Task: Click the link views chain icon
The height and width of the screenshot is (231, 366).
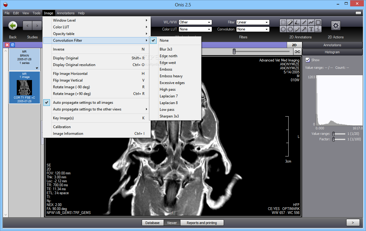Action: pos(297,52)
